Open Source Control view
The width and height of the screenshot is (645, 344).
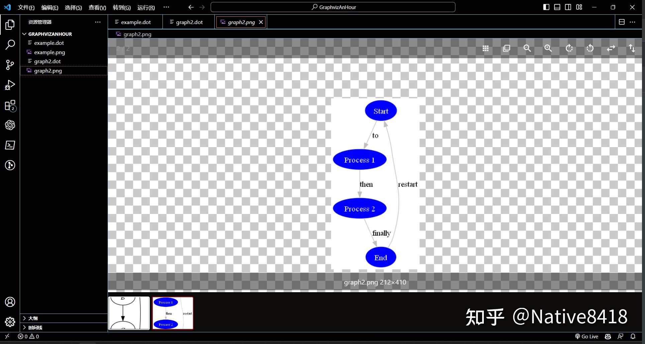pyautogui.click(x=10, y=65)
